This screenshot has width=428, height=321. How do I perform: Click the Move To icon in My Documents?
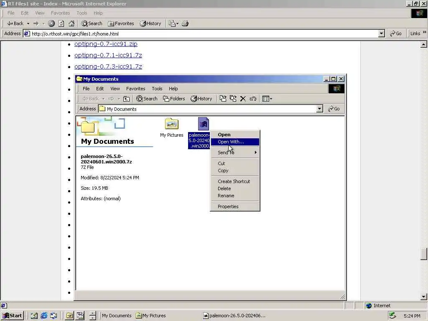(223, 99)
